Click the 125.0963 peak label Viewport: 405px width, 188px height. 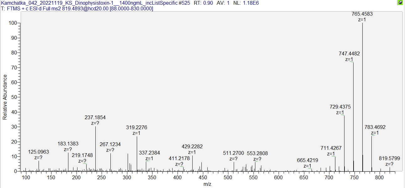tap(39, 152)
